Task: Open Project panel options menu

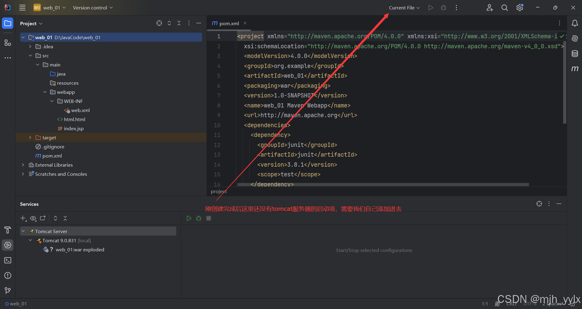Action: tap(189, 23)
